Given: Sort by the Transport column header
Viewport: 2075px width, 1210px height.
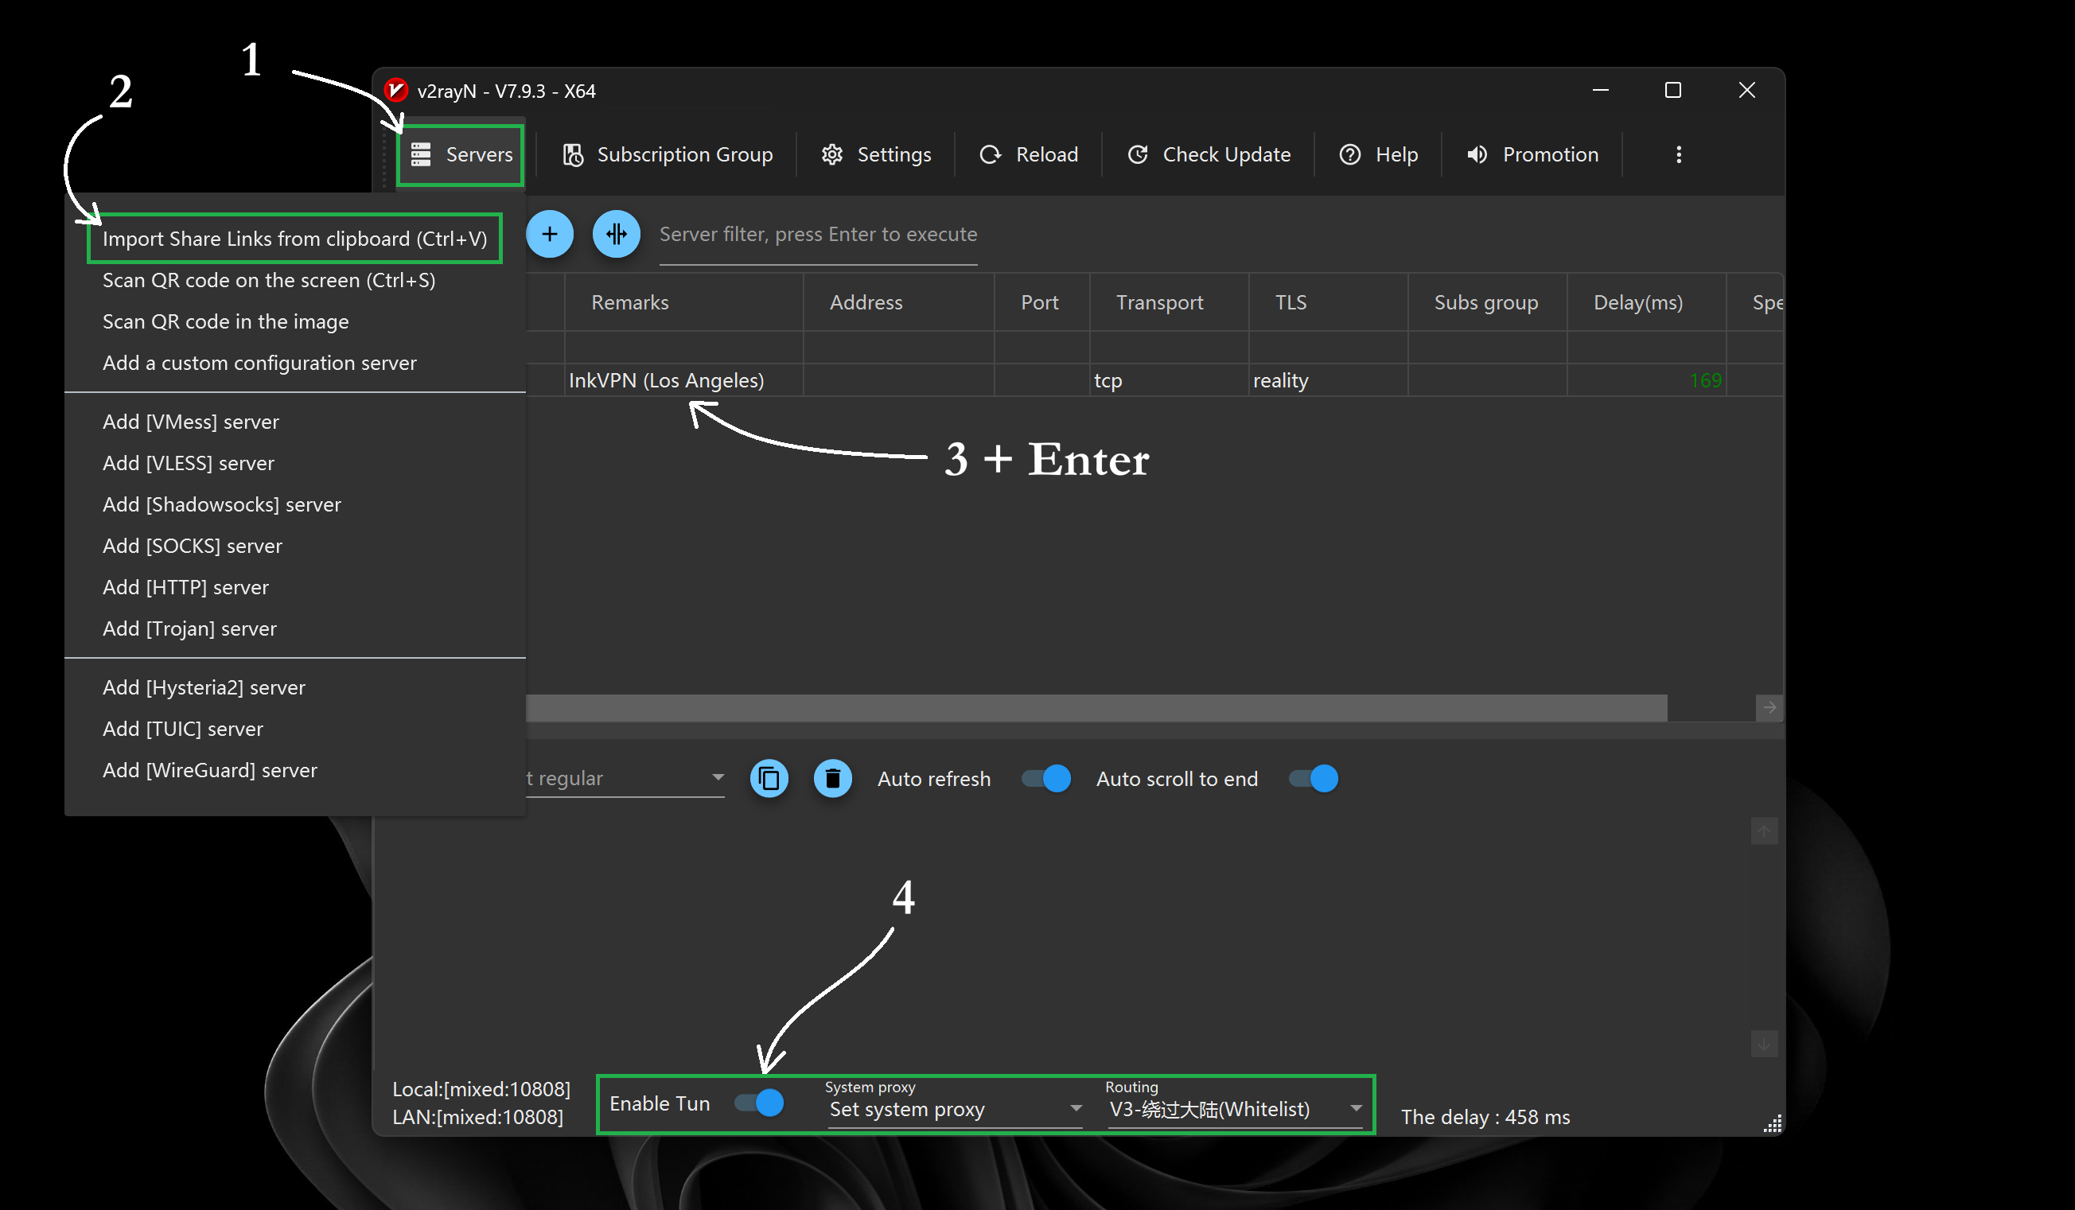Looking at the screenshot, I should pyautogui.click(x=1170, y=303).
